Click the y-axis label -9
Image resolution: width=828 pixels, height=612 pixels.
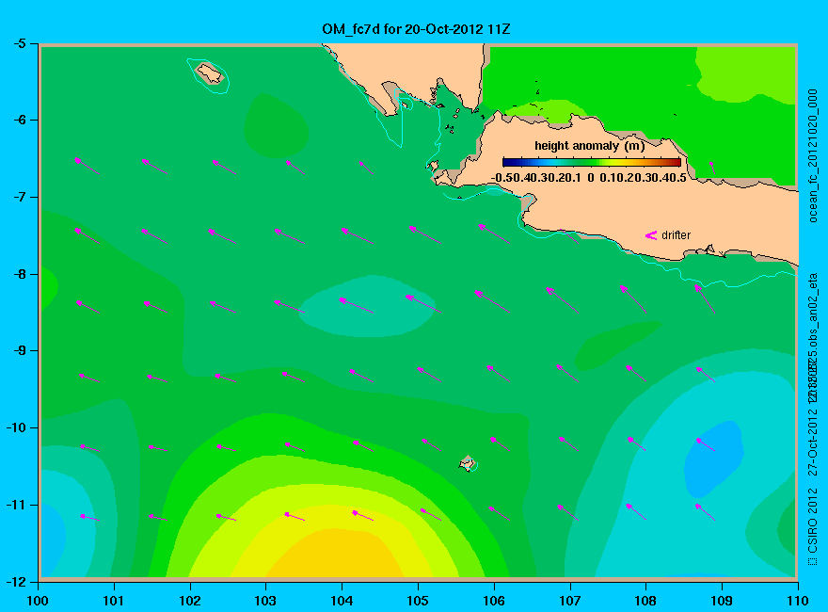pos(19,350)
